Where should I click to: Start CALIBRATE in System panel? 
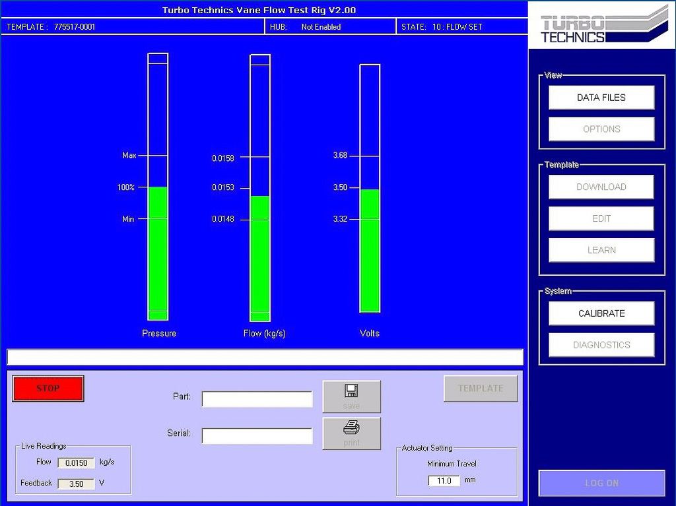pos(601,313)
